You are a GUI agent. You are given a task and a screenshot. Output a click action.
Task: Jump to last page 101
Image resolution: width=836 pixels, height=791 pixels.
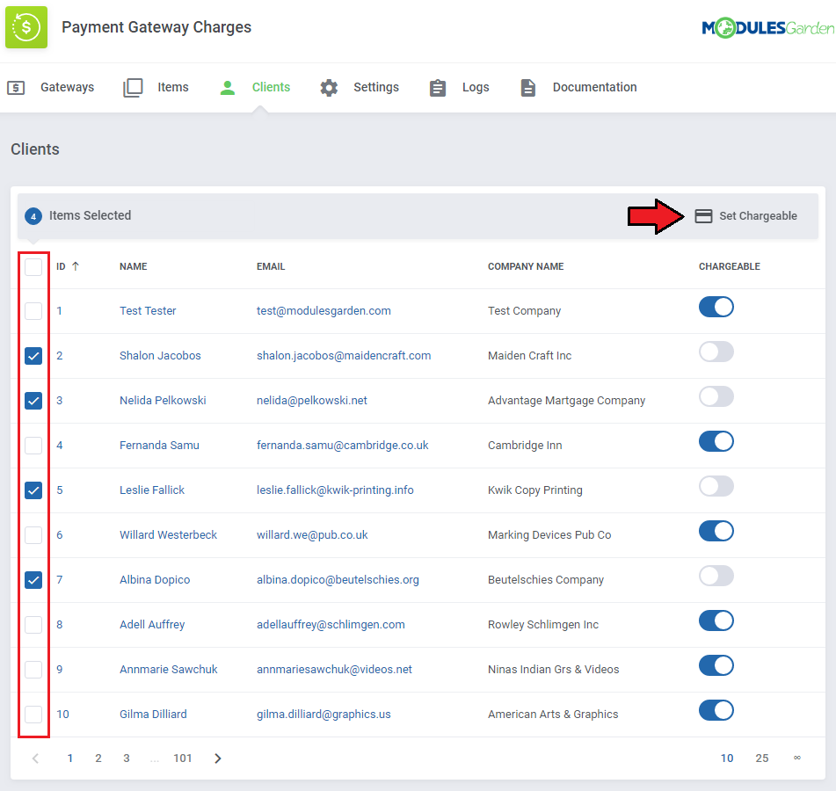(x=182, y=758)
